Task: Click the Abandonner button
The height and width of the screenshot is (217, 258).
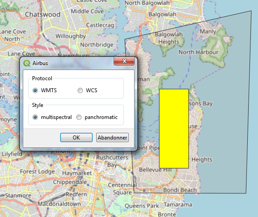Action: coord(112,137)
